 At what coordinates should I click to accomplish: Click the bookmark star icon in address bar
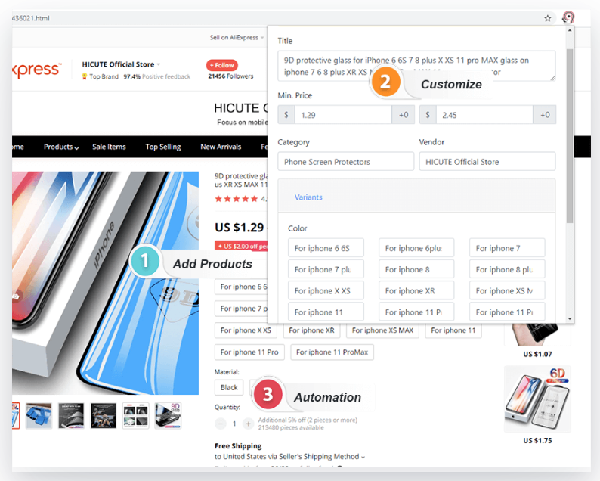548,18
